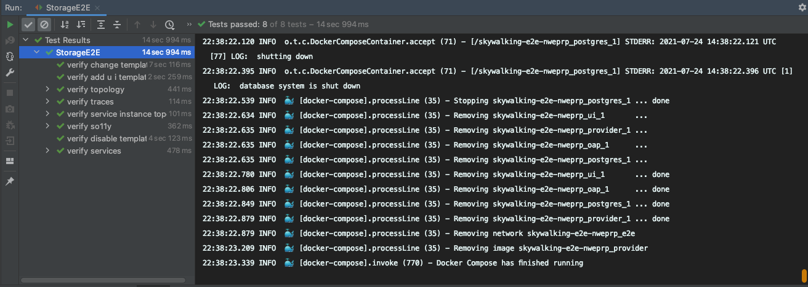Restore layout icon in sidebar
Screen dimensions: 808x287
point(10,161)
